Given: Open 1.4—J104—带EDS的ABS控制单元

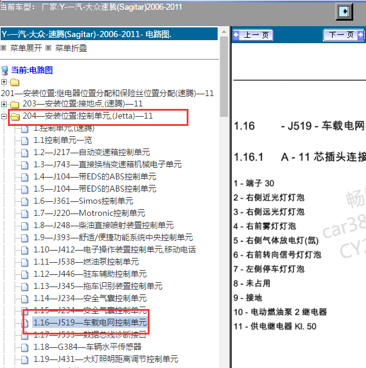Looking at the screenshot, I should pos(95,177).
